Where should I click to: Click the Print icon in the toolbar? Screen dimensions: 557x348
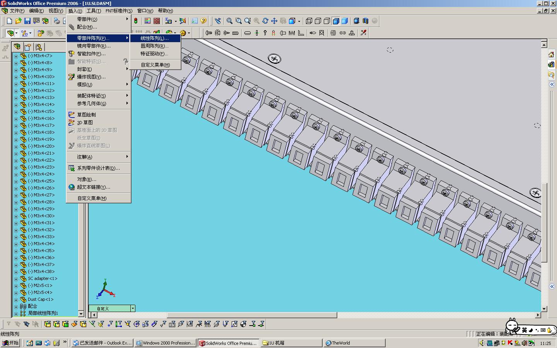coord(57,21)
